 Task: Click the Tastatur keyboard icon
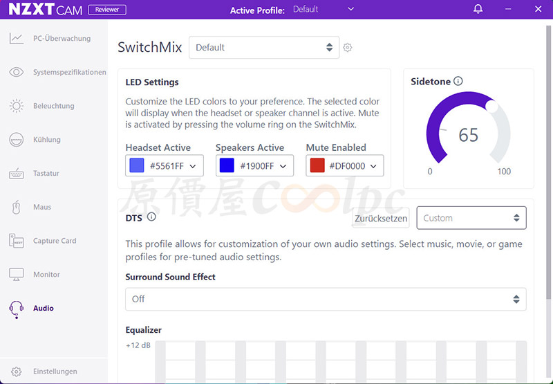pyautogui.click(x=16, y=173)
